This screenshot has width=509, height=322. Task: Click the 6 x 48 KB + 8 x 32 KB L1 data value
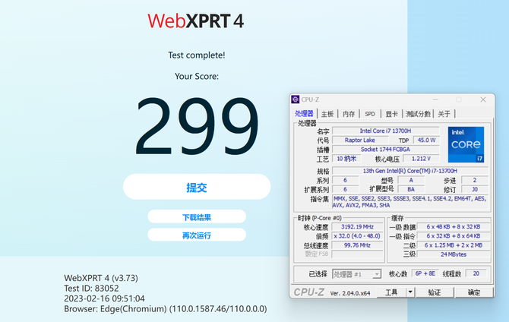(x=454, y=226)
